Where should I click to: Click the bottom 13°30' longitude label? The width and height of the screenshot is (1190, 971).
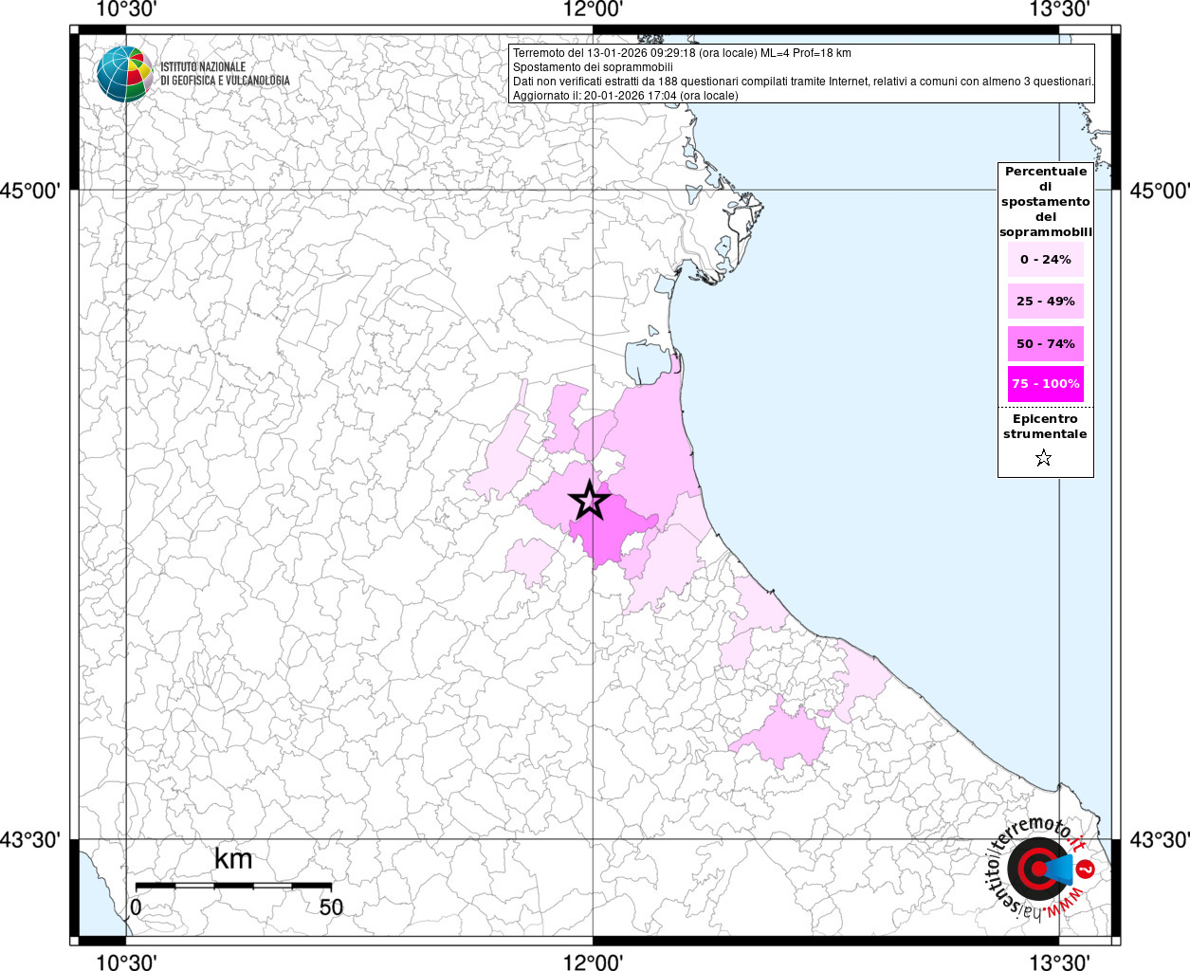tap(1059, 962)
